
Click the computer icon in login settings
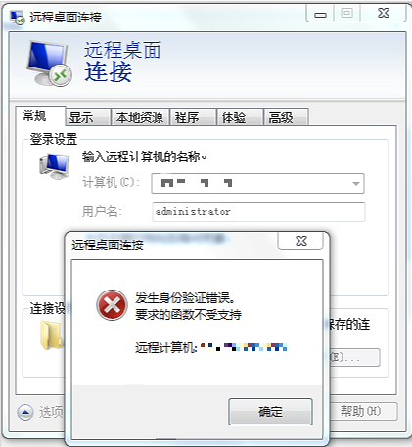[54, 166]
